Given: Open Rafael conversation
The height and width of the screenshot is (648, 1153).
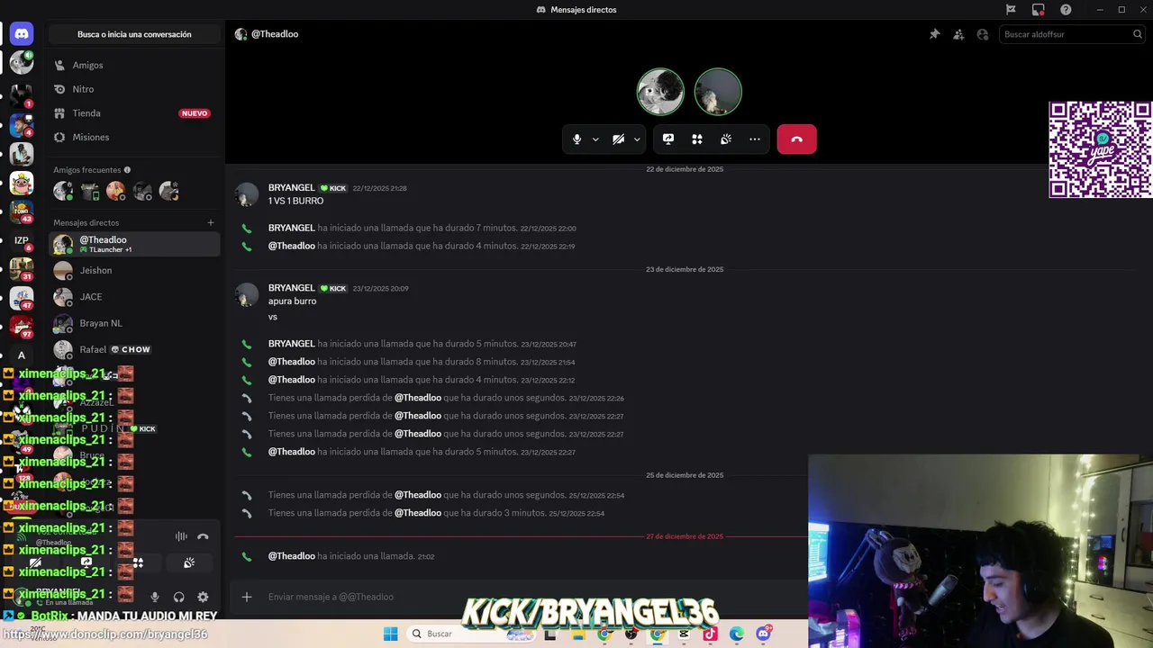Looking at the screenshot, I should (134, 349).
